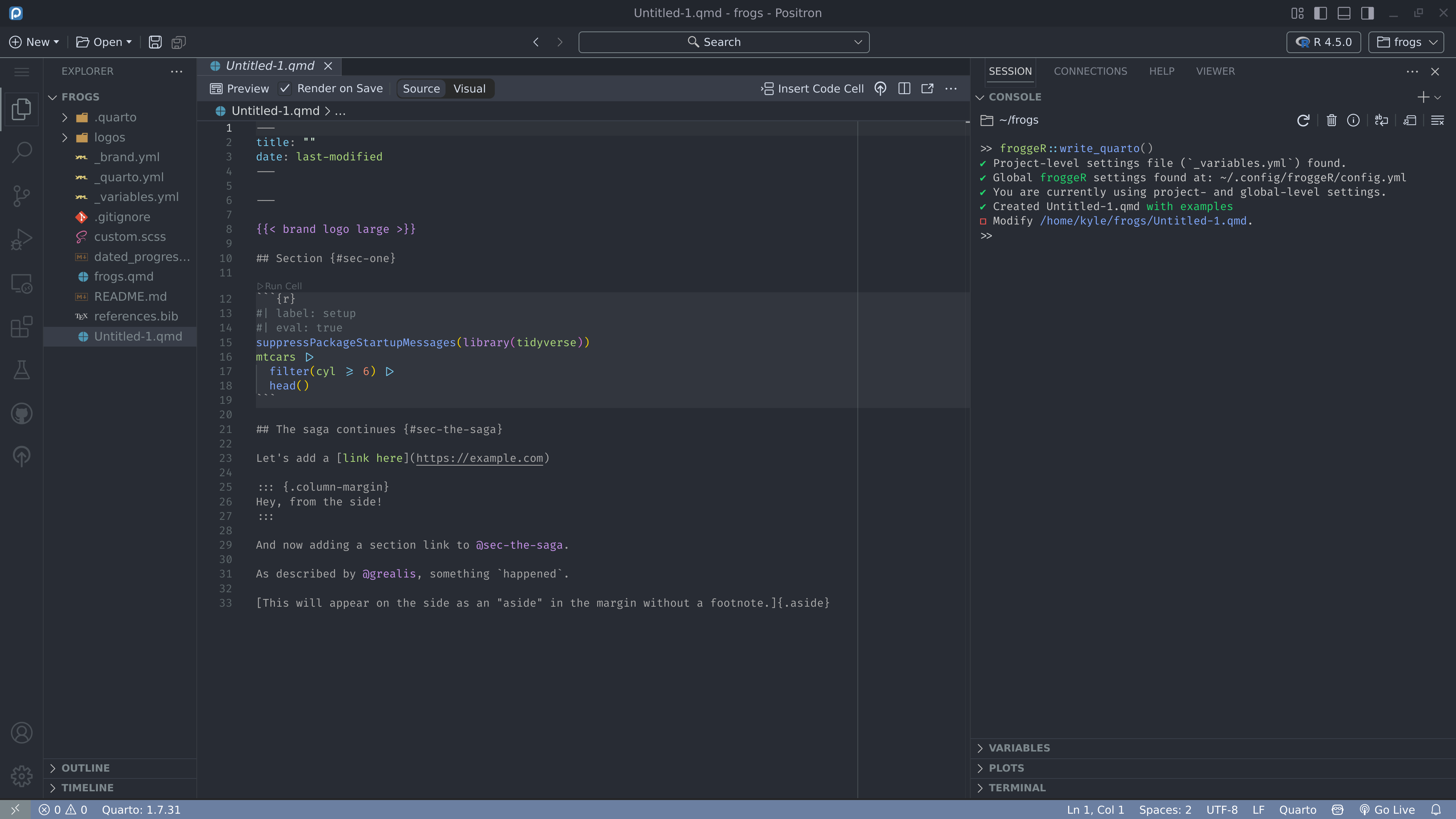Viewport: 1456px width, 819px height.
Task: Open the Extensions view
Action: click(22, 327)
